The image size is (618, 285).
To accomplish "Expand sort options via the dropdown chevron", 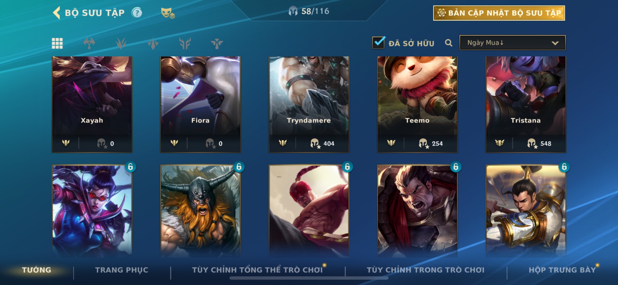I will 555,43.
